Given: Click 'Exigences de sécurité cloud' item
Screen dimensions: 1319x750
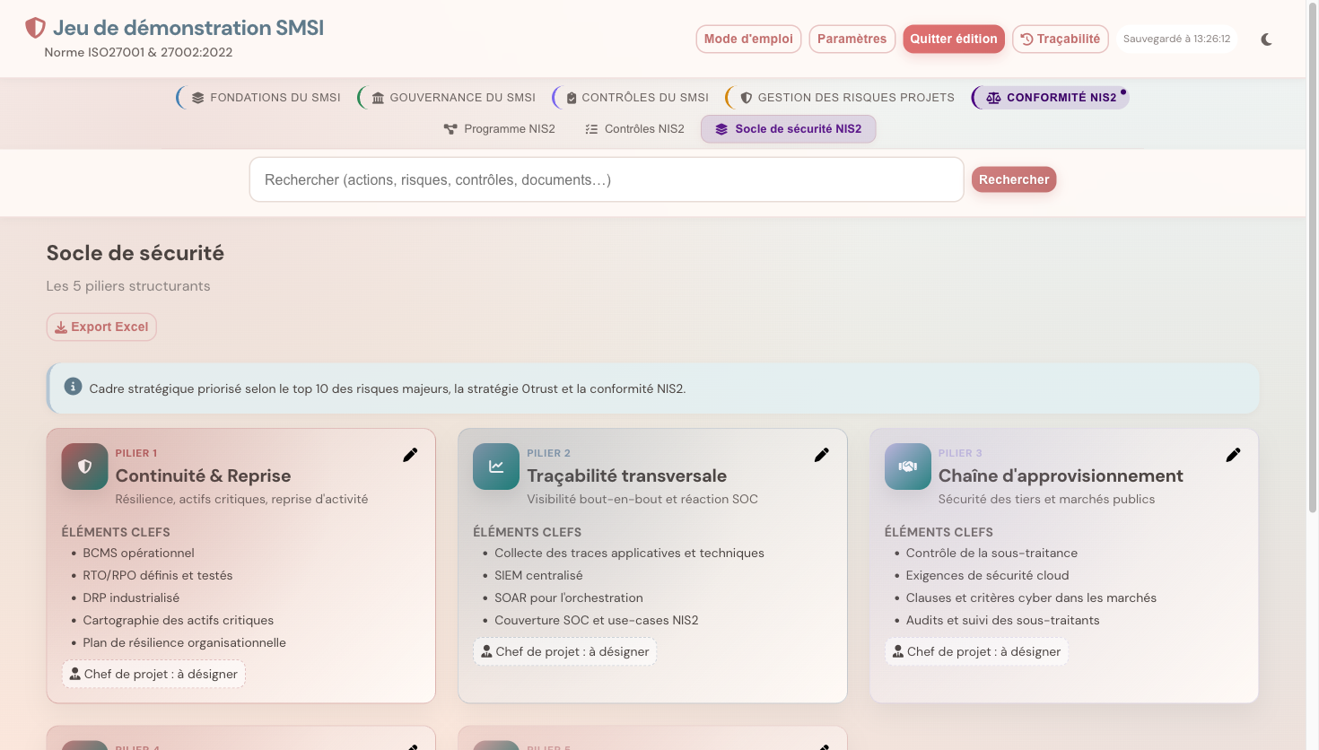Looking at the screenshot, I should point(988,575).
